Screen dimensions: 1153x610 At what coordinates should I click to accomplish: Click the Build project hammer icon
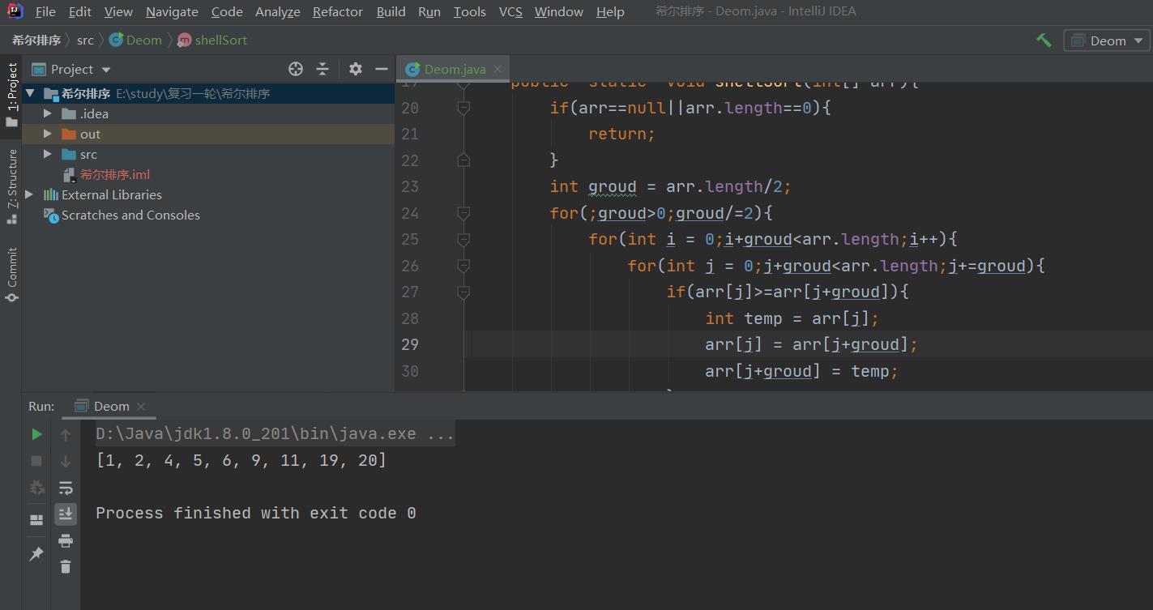(x=1044, y=40)
